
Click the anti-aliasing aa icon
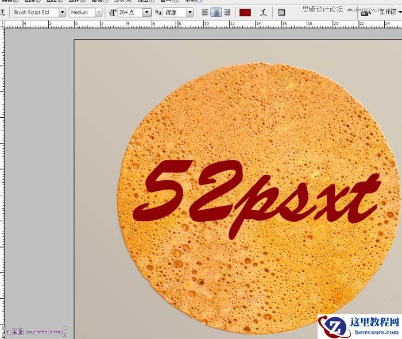click(x=158, y=12)
